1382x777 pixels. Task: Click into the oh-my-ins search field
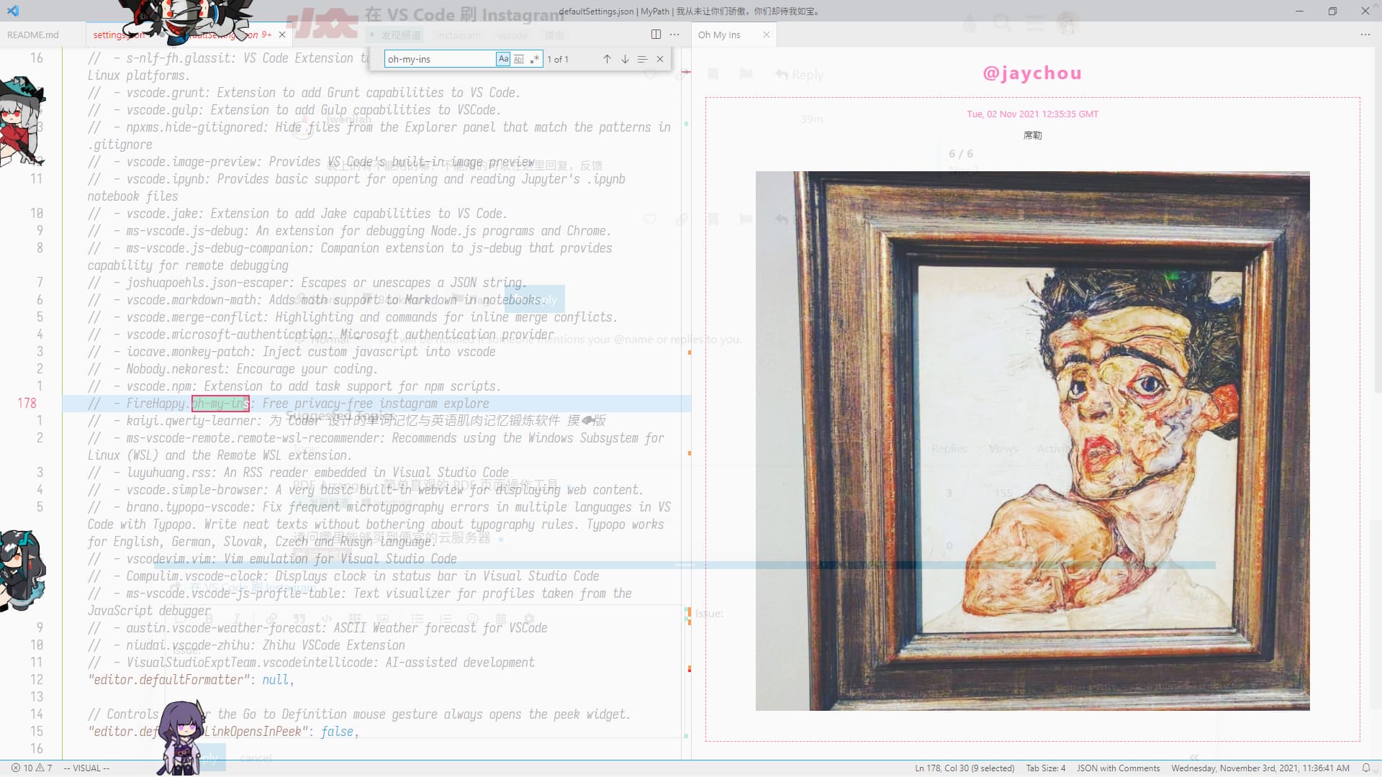click(439, 59)
